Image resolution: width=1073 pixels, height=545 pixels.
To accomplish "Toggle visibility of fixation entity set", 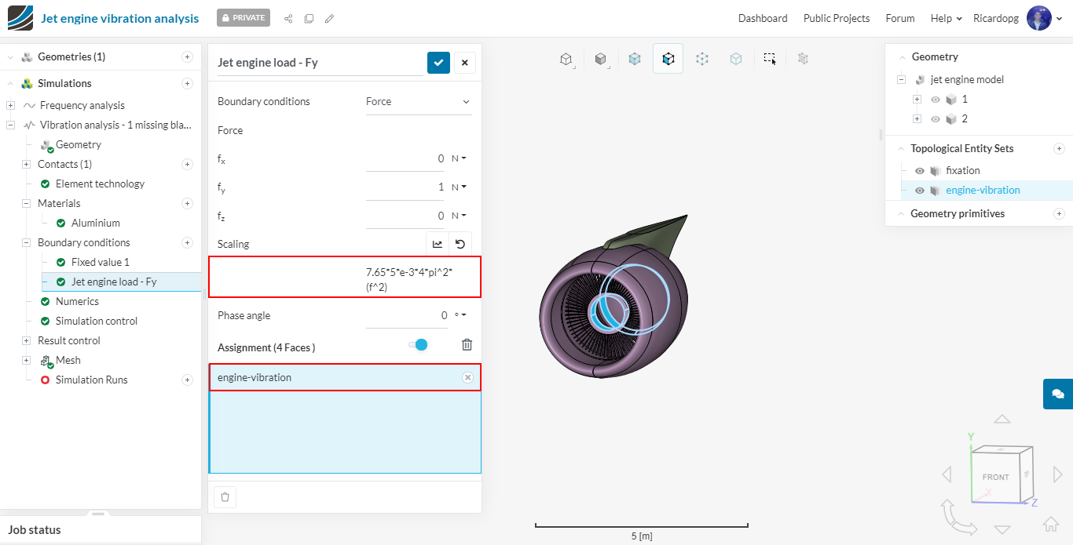I will click(x=920, y=171).
